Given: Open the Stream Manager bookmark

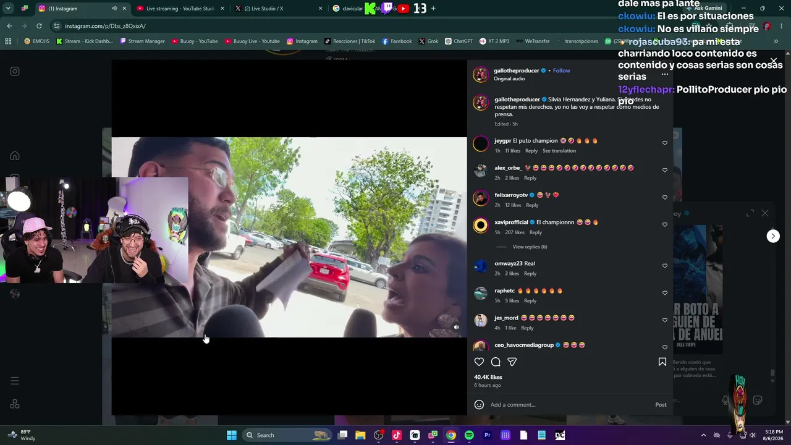Looking at the screenshot, I should (x=142, y=41).
